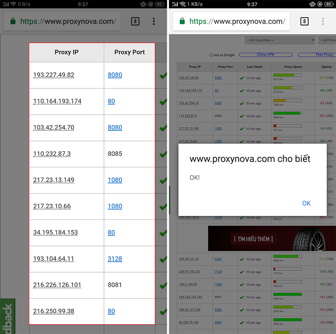Tap uptime value 100% (90)
Screen dimensions: 336x334
pyautogui.click(x=326, y=272)
